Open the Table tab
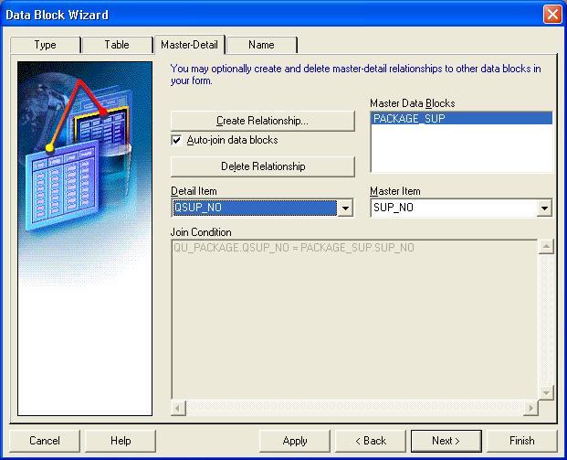The image size is (567, 460). [x=116, y=45]
